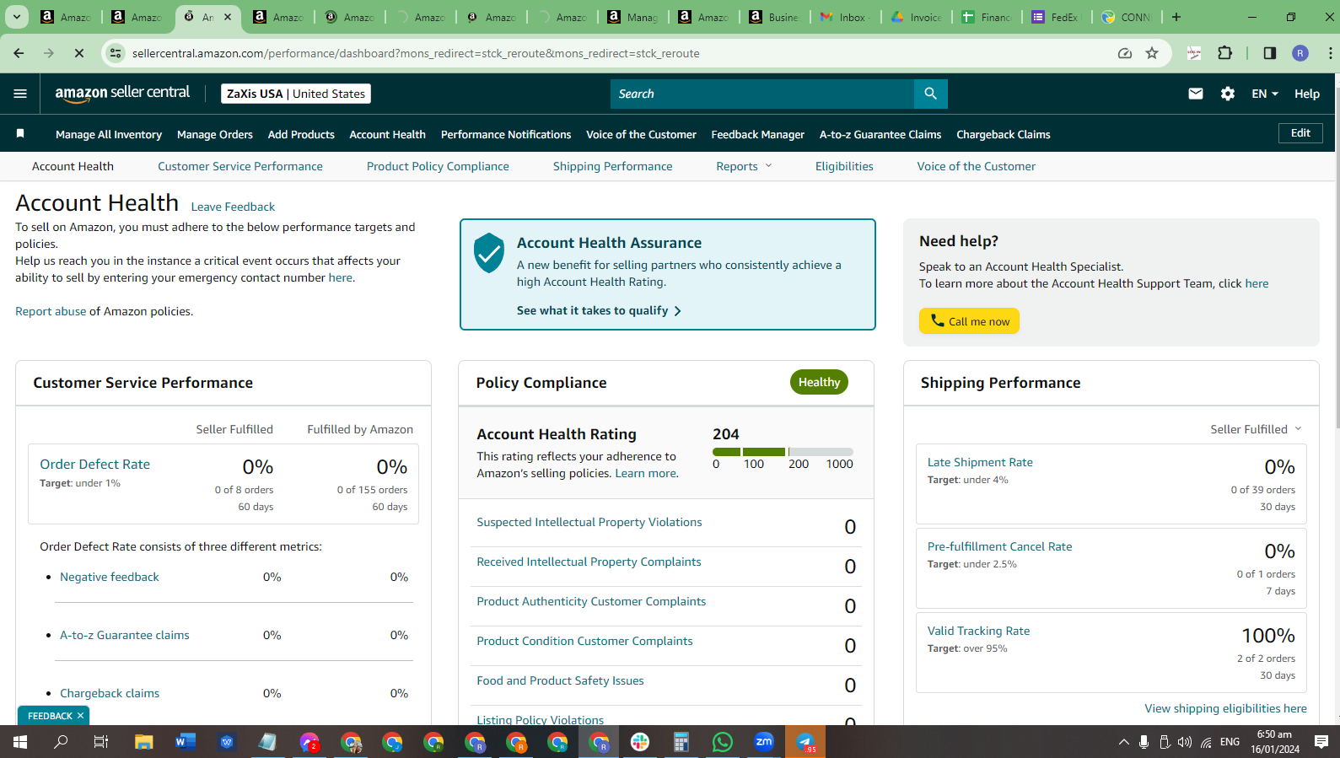This screenshot has width=1340, height=758.
Task: Go back to the previous browser page
Action: pos(19,53)
